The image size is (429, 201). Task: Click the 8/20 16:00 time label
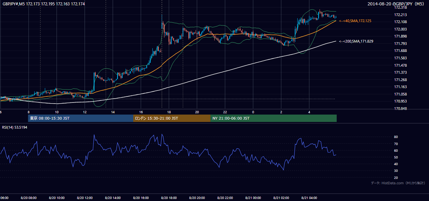[141, 198]
